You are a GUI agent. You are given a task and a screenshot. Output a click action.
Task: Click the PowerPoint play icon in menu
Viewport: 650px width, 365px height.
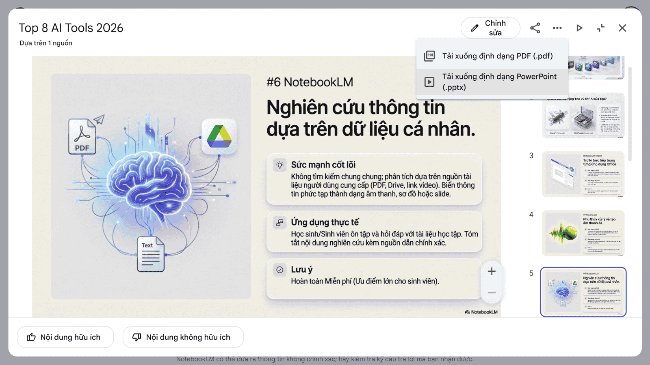point(429,82)
